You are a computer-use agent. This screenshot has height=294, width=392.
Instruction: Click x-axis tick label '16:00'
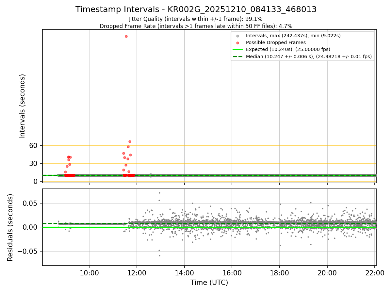232,273
